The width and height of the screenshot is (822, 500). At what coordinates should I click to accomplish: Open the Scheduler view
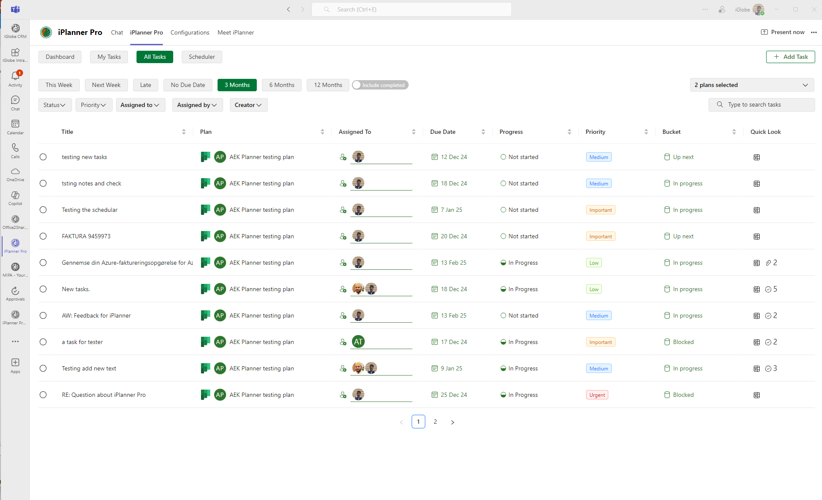201,57
